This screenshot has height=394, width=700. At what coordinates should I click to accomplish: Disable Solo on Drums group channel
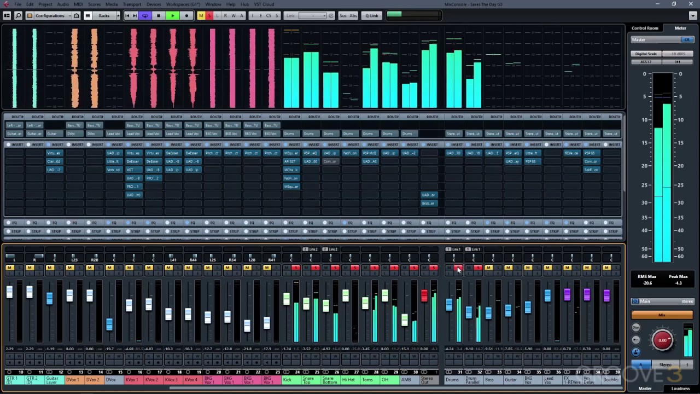[458, 268]
